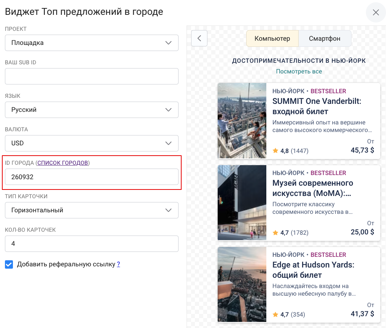Click SUMMIT One Vanderbilt: входной билет title
Viewport: 386px width, 328px height.
[x=316, y=106]
